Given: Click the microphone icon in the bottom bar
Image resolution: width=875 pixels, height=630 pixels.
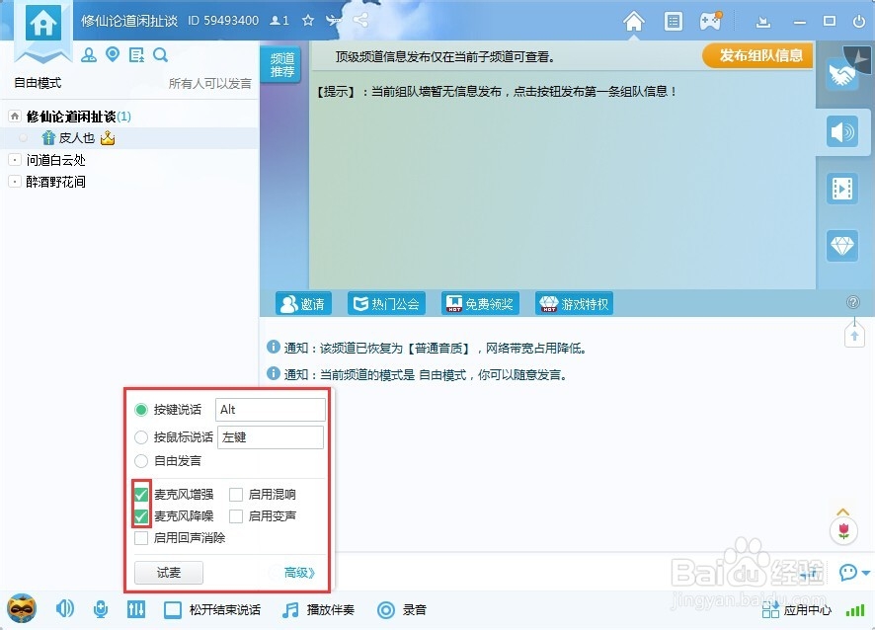Looking at the screenshot, I should tap(101, 610).
